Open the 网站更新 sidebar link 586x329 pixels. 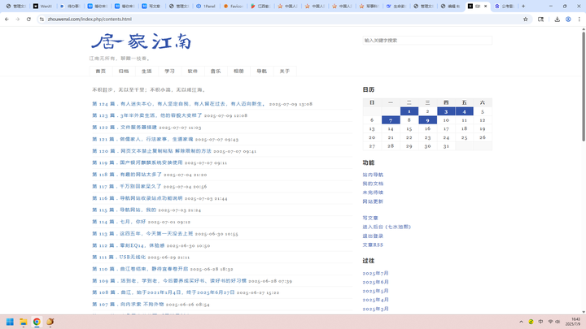tap(373, 201)
